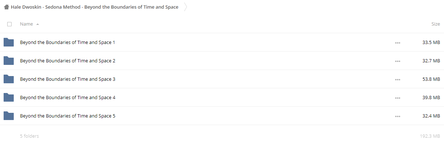Show options menu for Space 5 folder
Screen dimensions: 444x155
(398, 116)
